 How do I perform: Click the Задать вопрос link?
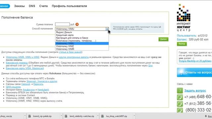click(195, 91)
